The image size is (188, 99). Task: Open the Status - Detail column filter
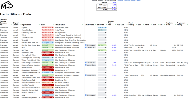(x=83, y=25)
